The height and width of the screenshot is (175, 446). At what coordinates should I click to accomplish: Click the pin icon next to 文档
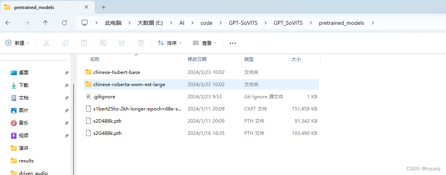point(66,98)
